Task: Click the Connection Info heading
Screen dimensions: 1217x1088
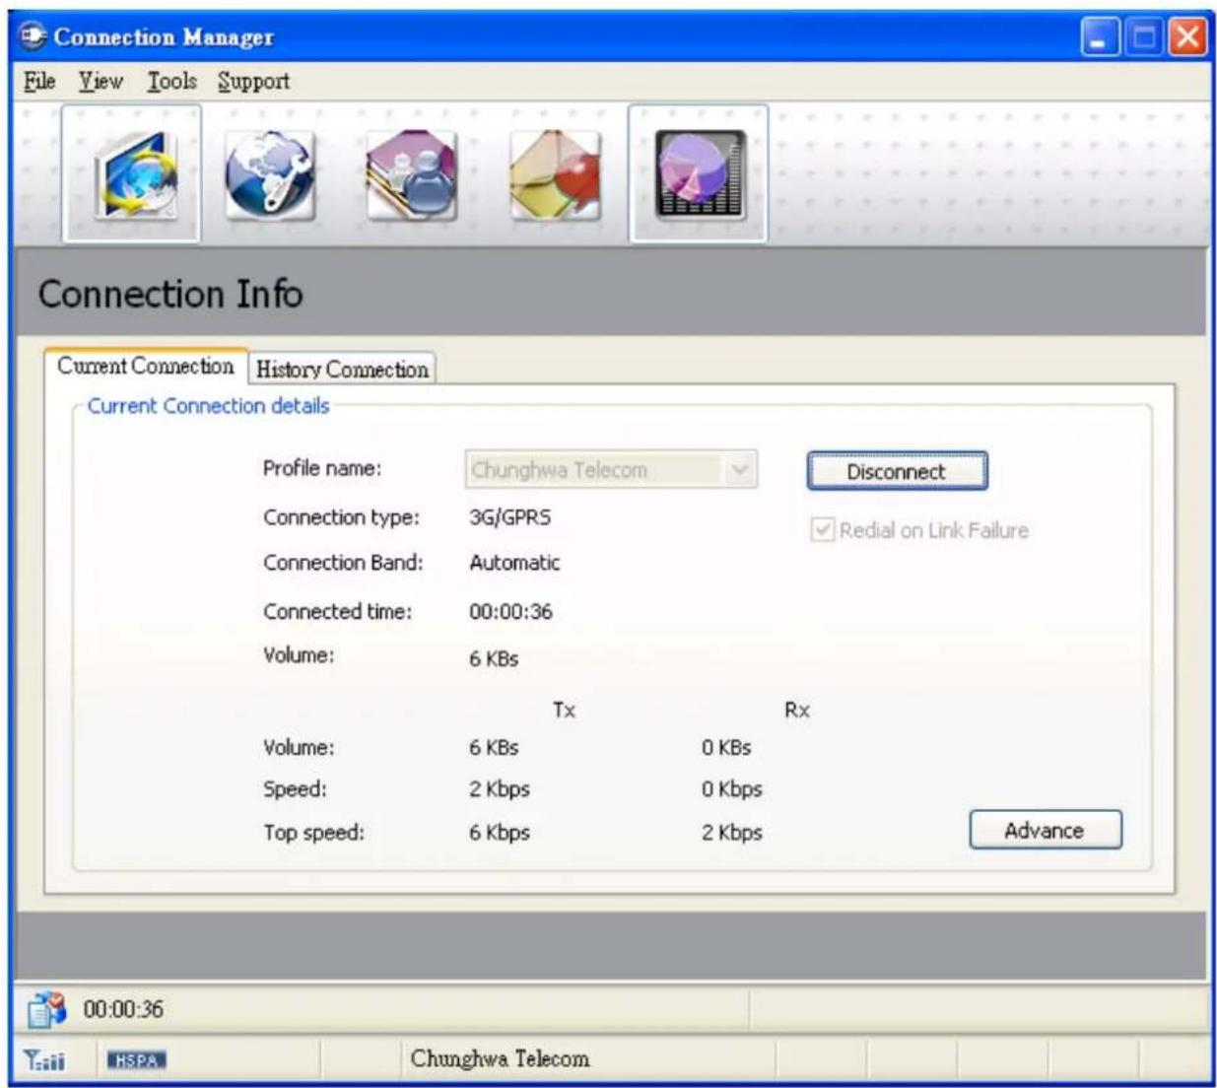Action: point(170,294)
